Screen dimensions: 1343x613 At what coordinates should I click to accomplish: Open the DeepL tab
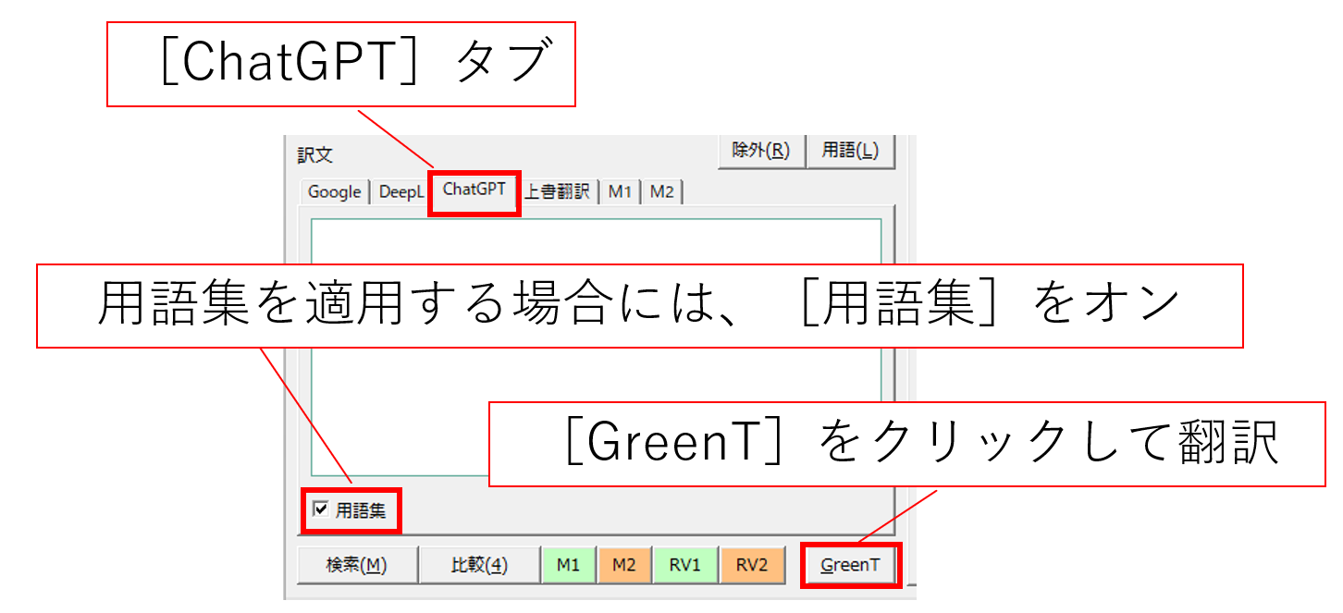pos(400,192)
